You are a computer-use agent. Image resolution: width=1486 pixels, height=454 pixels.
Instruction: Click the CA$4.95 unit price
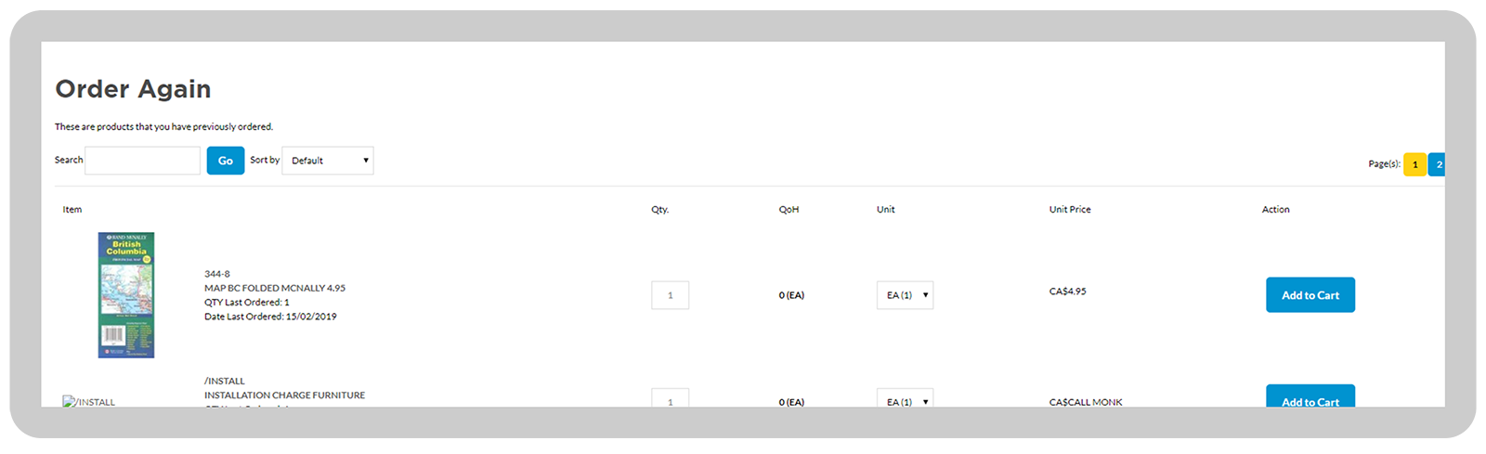tap(1067, 292)
